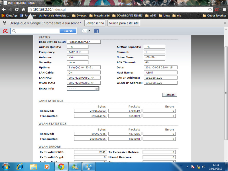The width and height of the screenshot is (228, 171).
Task: Click the page vertical scrollbar
Action: pos(226,93)
